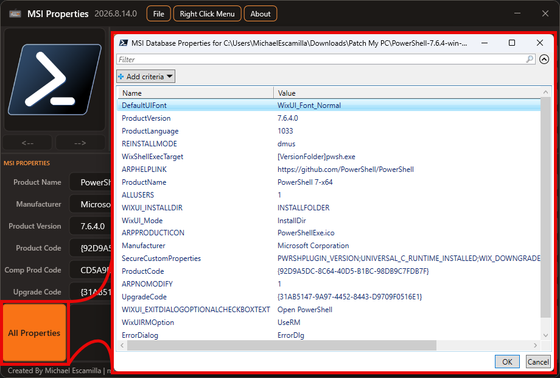
Task: Select the WIXUI_INSTALLDIR property name
Action: [152, 208]
